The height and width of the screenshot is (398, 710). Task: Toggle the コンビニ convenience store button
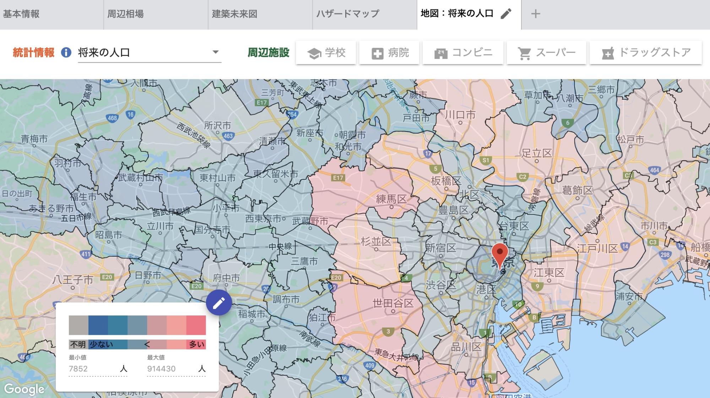(463, 53)
